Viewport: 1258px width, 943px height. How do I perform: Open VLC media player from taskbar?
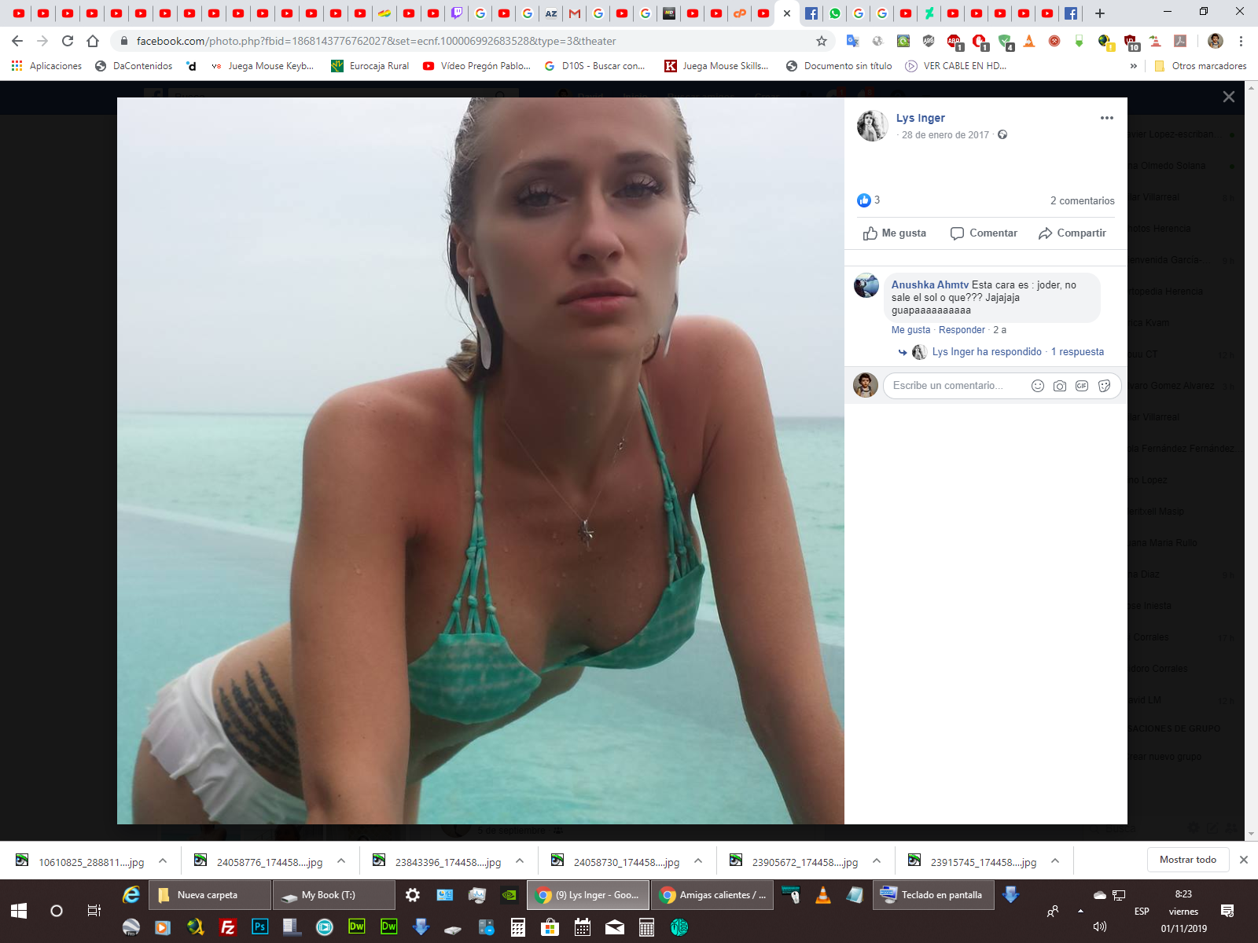tap(822, 895)
